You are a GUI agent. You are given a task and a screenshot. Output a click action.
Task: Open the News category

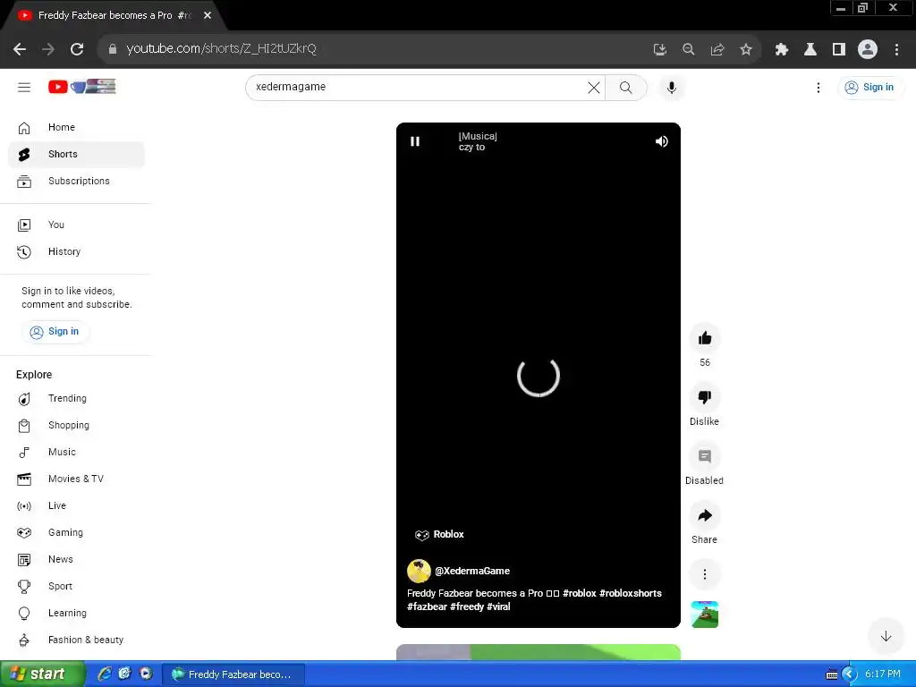(76, 560)
